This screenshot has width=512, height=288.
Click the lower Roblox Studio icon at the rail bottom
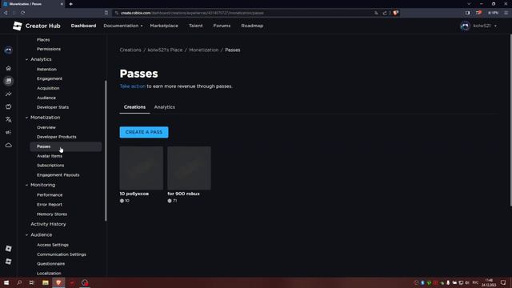click(9, 262)
